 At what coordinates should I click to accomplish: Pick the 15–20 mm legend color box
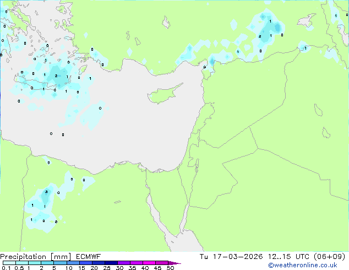point(85,263)
